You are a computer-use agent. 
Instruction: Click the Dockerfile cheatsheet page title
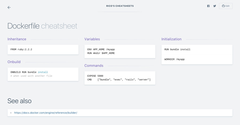42,26
